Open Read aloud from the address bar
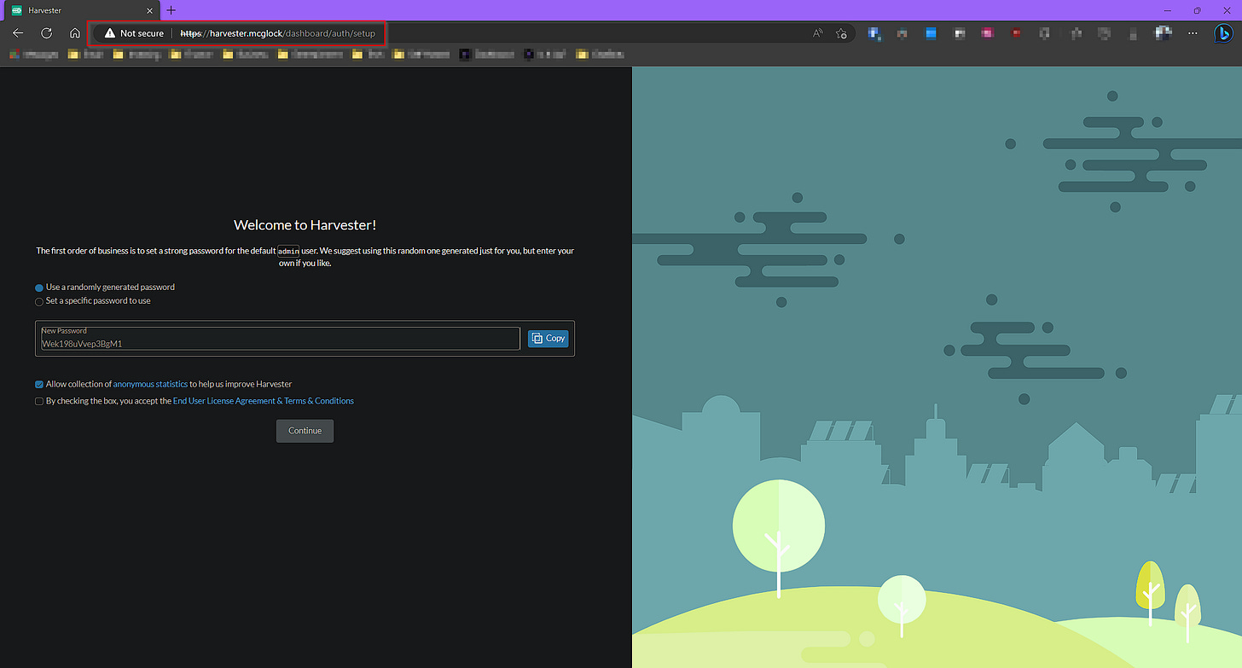The height and width of the screenshot is (668, 1242). (816, 32)
